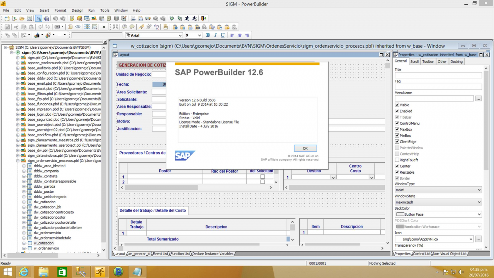
Task: Enable the RightToLeft checkbox
Action: pos(397,160)
